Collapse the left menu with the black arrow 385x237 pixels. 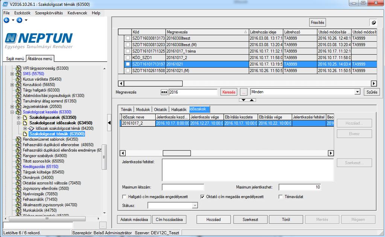(109, 123)
